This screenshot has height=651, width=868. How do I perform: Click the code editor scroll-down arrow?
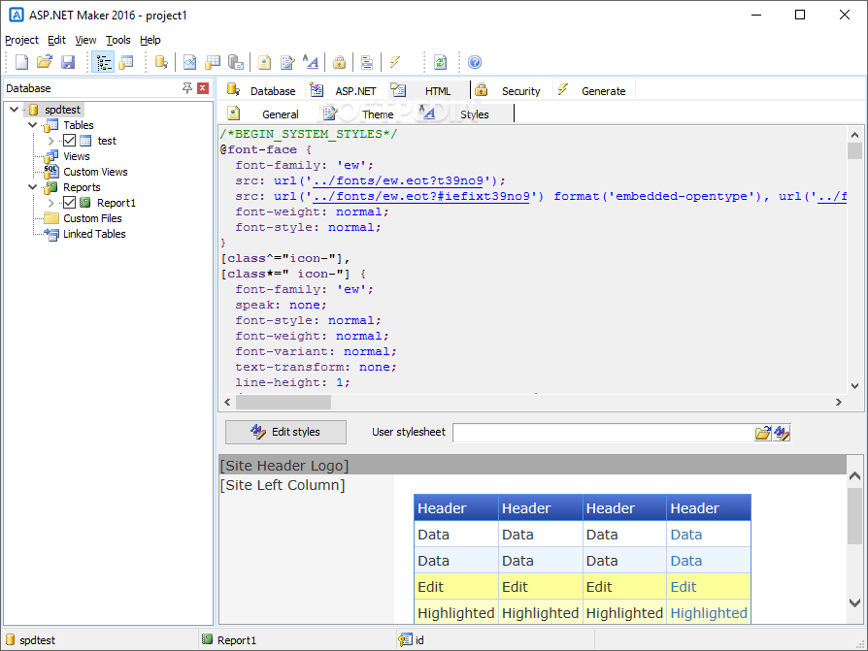pyautogui.click(x=854, y=385)
